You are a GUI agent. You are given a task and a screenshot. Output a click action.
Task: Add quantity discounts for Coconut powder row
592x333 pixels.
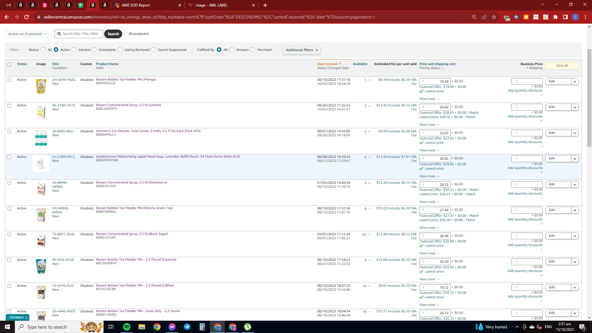tap(525, 271)
